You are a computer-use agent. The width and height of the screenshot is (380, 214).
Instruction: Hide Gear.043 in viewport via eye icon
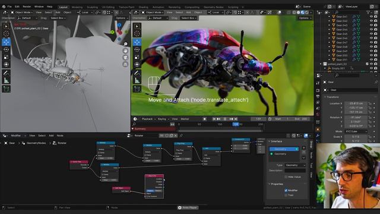tap(371, 25)
